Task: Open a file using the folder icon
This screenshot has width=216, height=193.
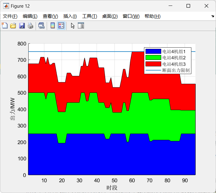Action: click(x=13, y=26)
